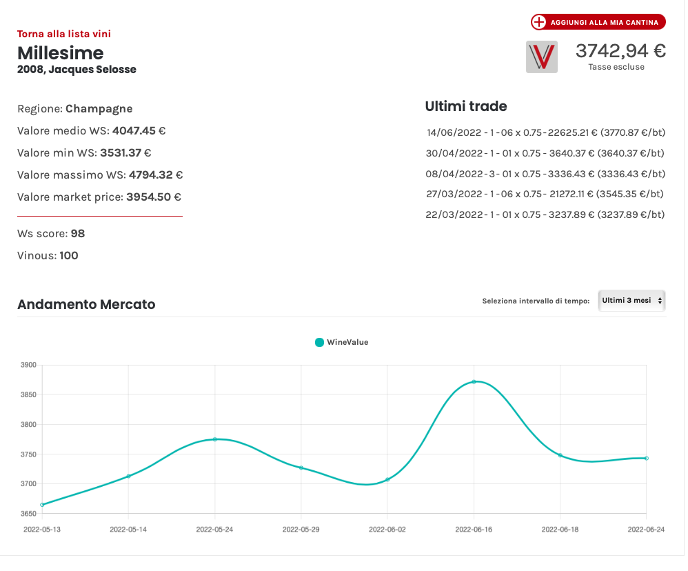Select the 2022-05-14 chart data point
Image resolution: width=688 pixels, height=571 pixels.
coord(128,477)
